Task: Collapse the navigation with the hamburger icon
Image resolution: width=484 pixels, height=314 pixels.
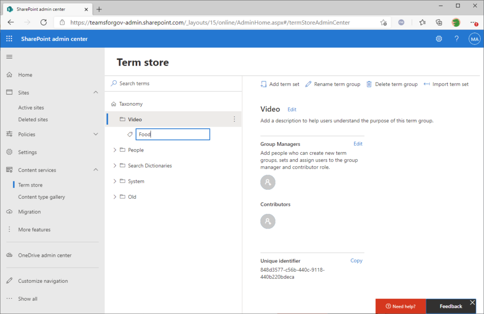Action: coord(9,56)
